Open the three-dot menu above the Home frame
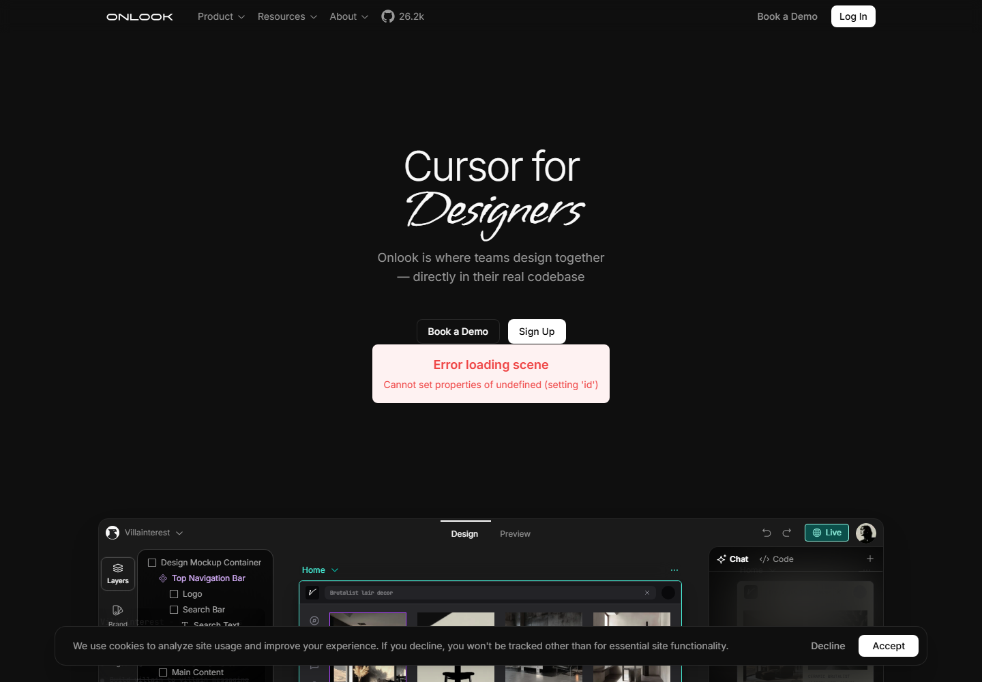The image size is (982, 682). 674,570
